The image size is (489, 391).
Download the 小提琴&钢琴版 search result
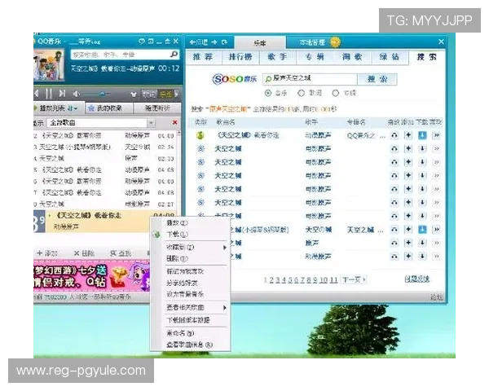pos(422,230)
